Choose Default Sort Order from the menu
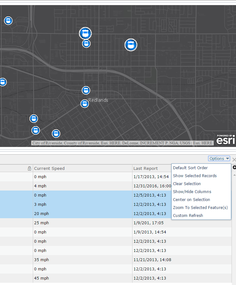The height and width of the screenshot is (285, 236). (x=190, y=168)
